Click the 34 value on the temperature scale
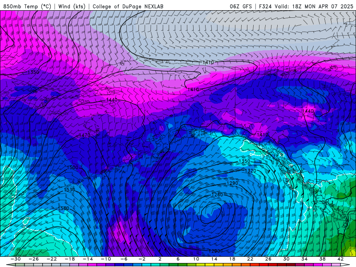The image size is (356, 267). click(x=304, y=259)
